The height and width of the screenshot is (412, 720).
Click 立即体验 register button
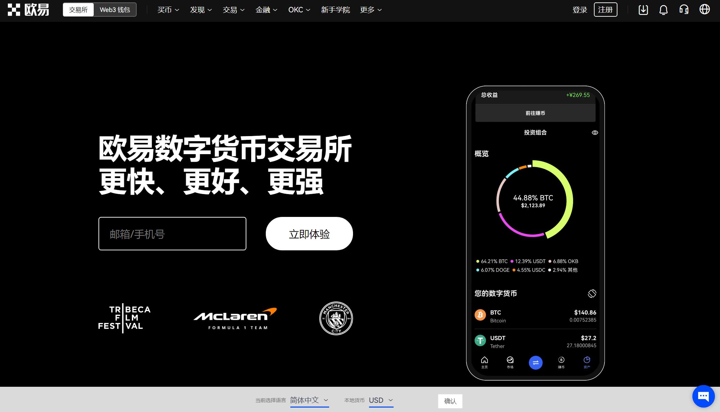coord(309,233)
